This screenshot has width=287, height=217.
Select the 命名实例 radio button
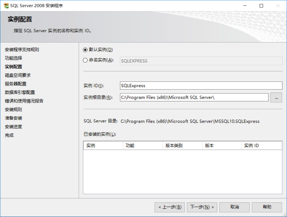(85, 60)
